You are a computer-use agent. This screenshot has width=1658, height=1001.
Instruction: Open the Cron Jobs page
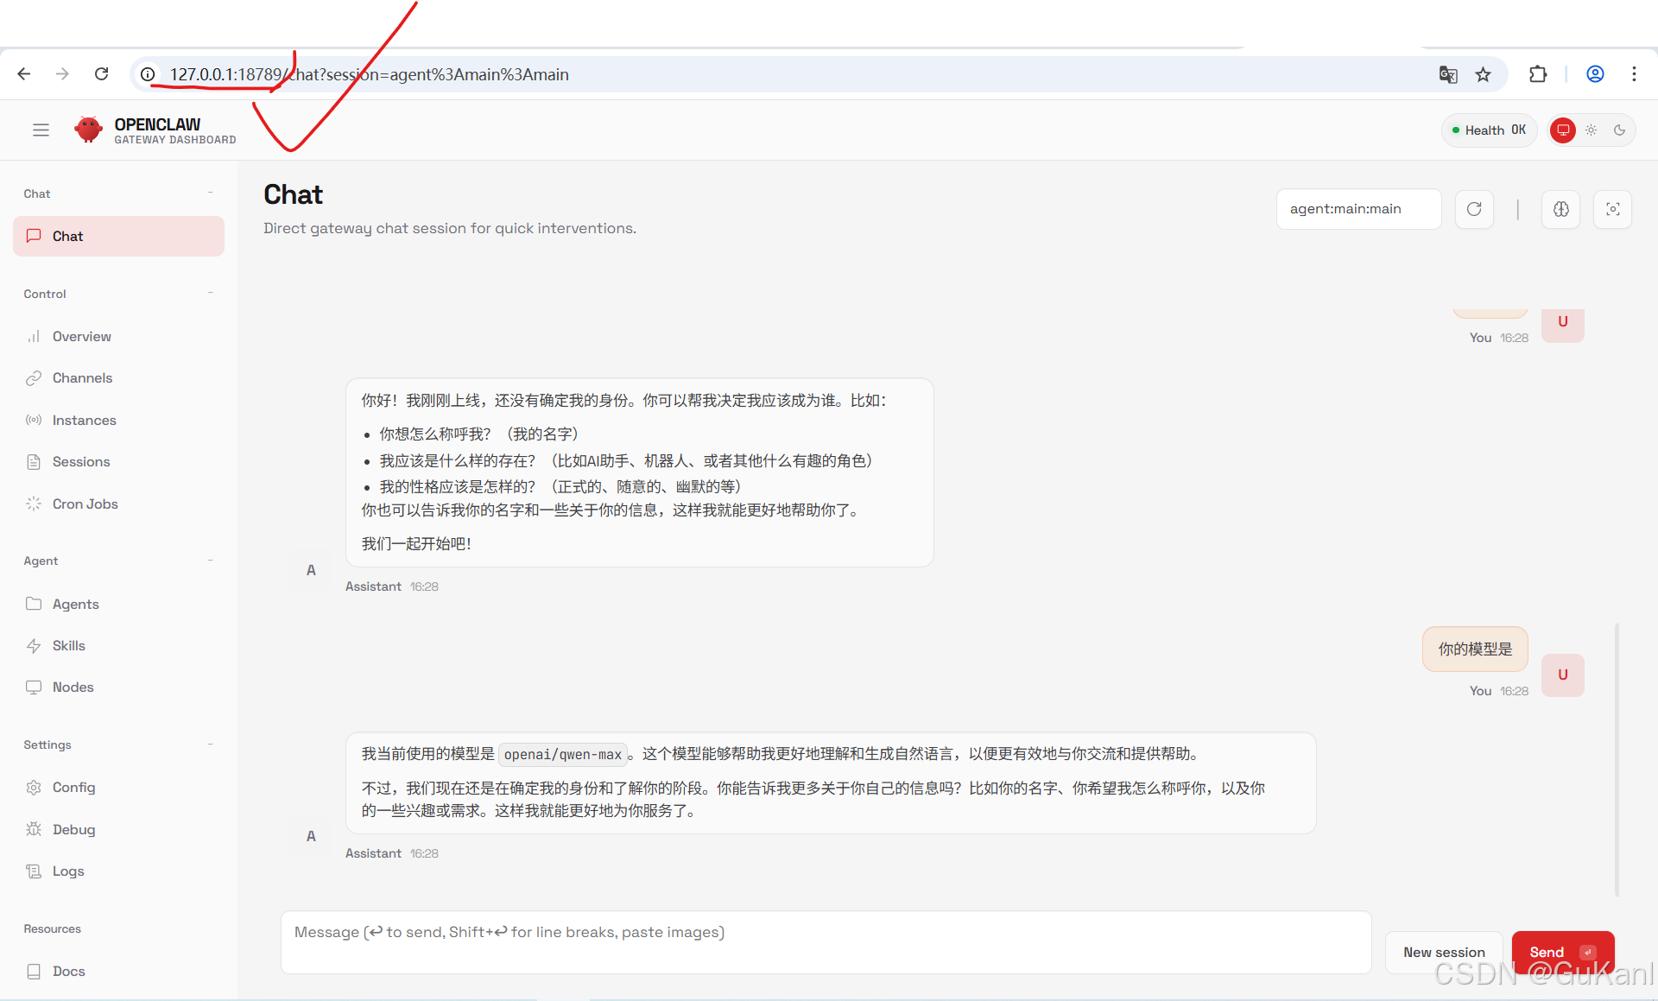pyautogui.click(x=85, y=504)
